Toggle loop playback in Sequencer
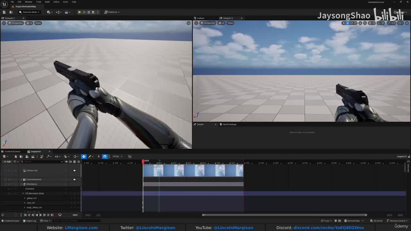This screenshot has width=411, height=231. point(60,215)
